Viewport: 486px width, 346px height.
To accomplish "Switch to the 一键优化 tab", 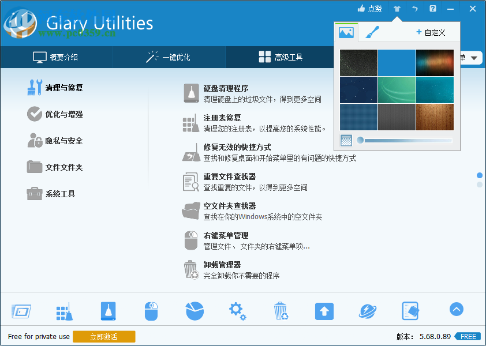I will coord(169,57).
